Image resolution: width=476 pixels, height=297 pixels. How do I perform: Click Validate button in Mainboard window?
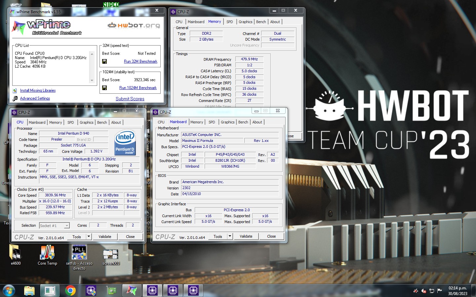point(246,236)
